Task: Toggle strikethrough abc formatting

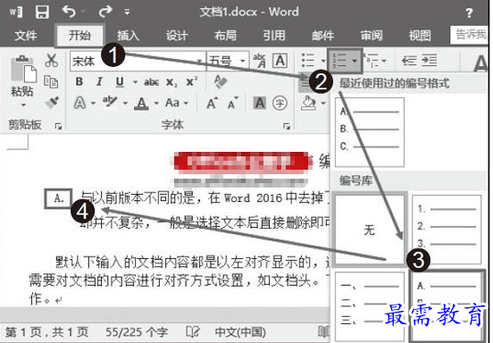Action: coord(151,82)
